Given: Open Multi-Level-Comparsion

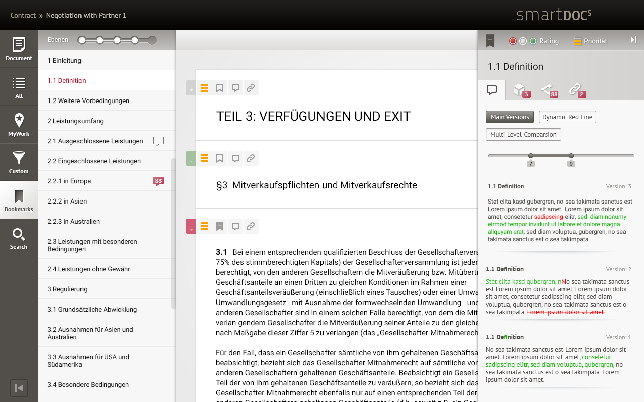Looking at the screenshot, I should pyautogui.click(x=524, y=134).
